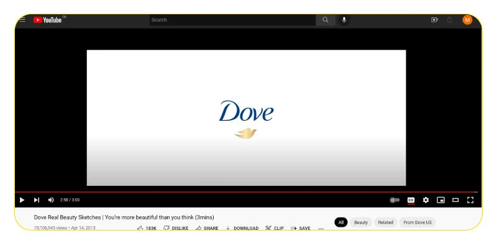Select the Beauty filter chip

(361, 222)
